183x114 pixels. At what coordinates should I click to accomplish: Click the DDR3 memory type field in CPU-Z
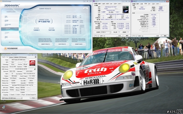[142, 7]
